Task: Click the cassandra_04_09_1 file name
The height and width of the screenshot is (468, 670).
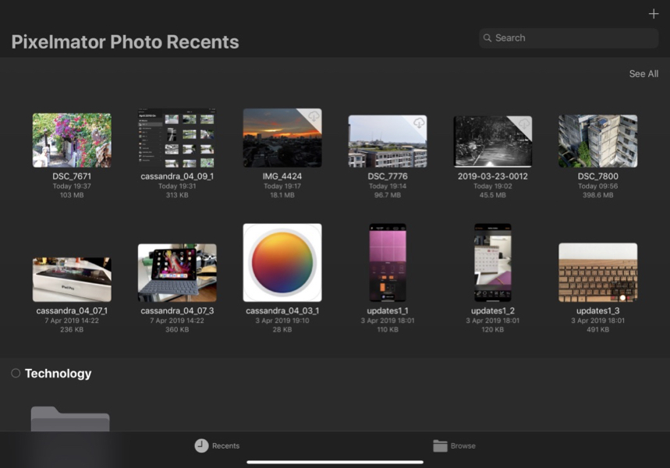Action: [x=177, y=176]
